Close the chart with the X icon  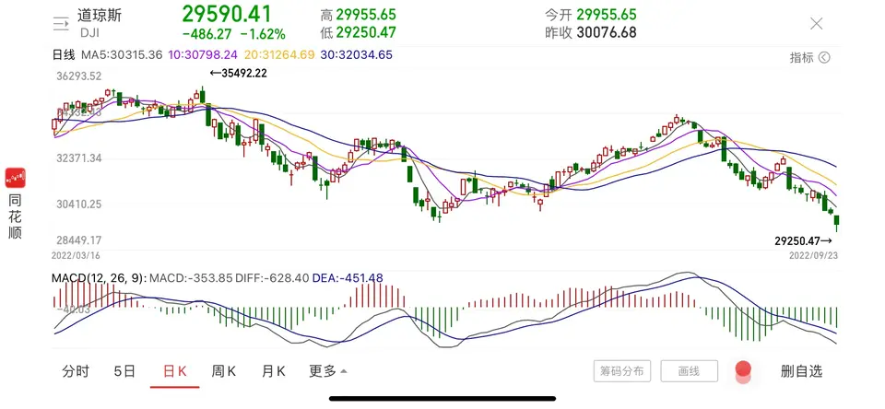click(816, 23)
